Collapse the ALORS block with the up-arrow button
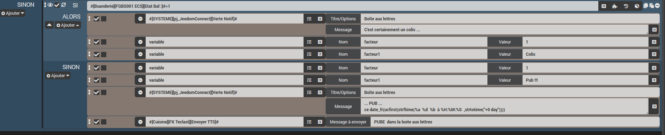The height and width of the screenshot is (135, 665). (x=49, y=25)
